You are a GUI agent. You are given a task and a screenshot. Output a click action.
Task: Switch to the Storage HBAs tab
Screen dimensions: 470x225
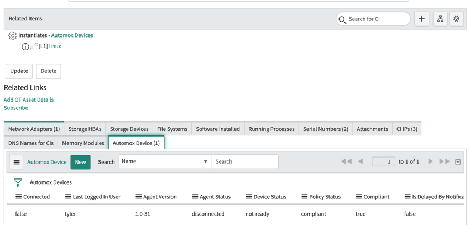[x=85, y=129]
